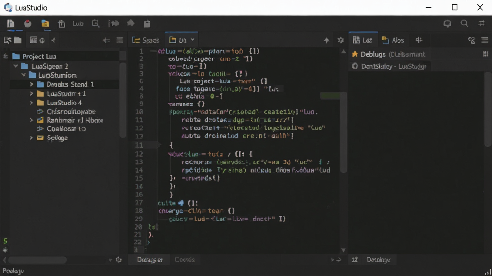Screen dimensions: 492x276
Task: Expand the Ranthmair folder
Action: pos(31,120)
